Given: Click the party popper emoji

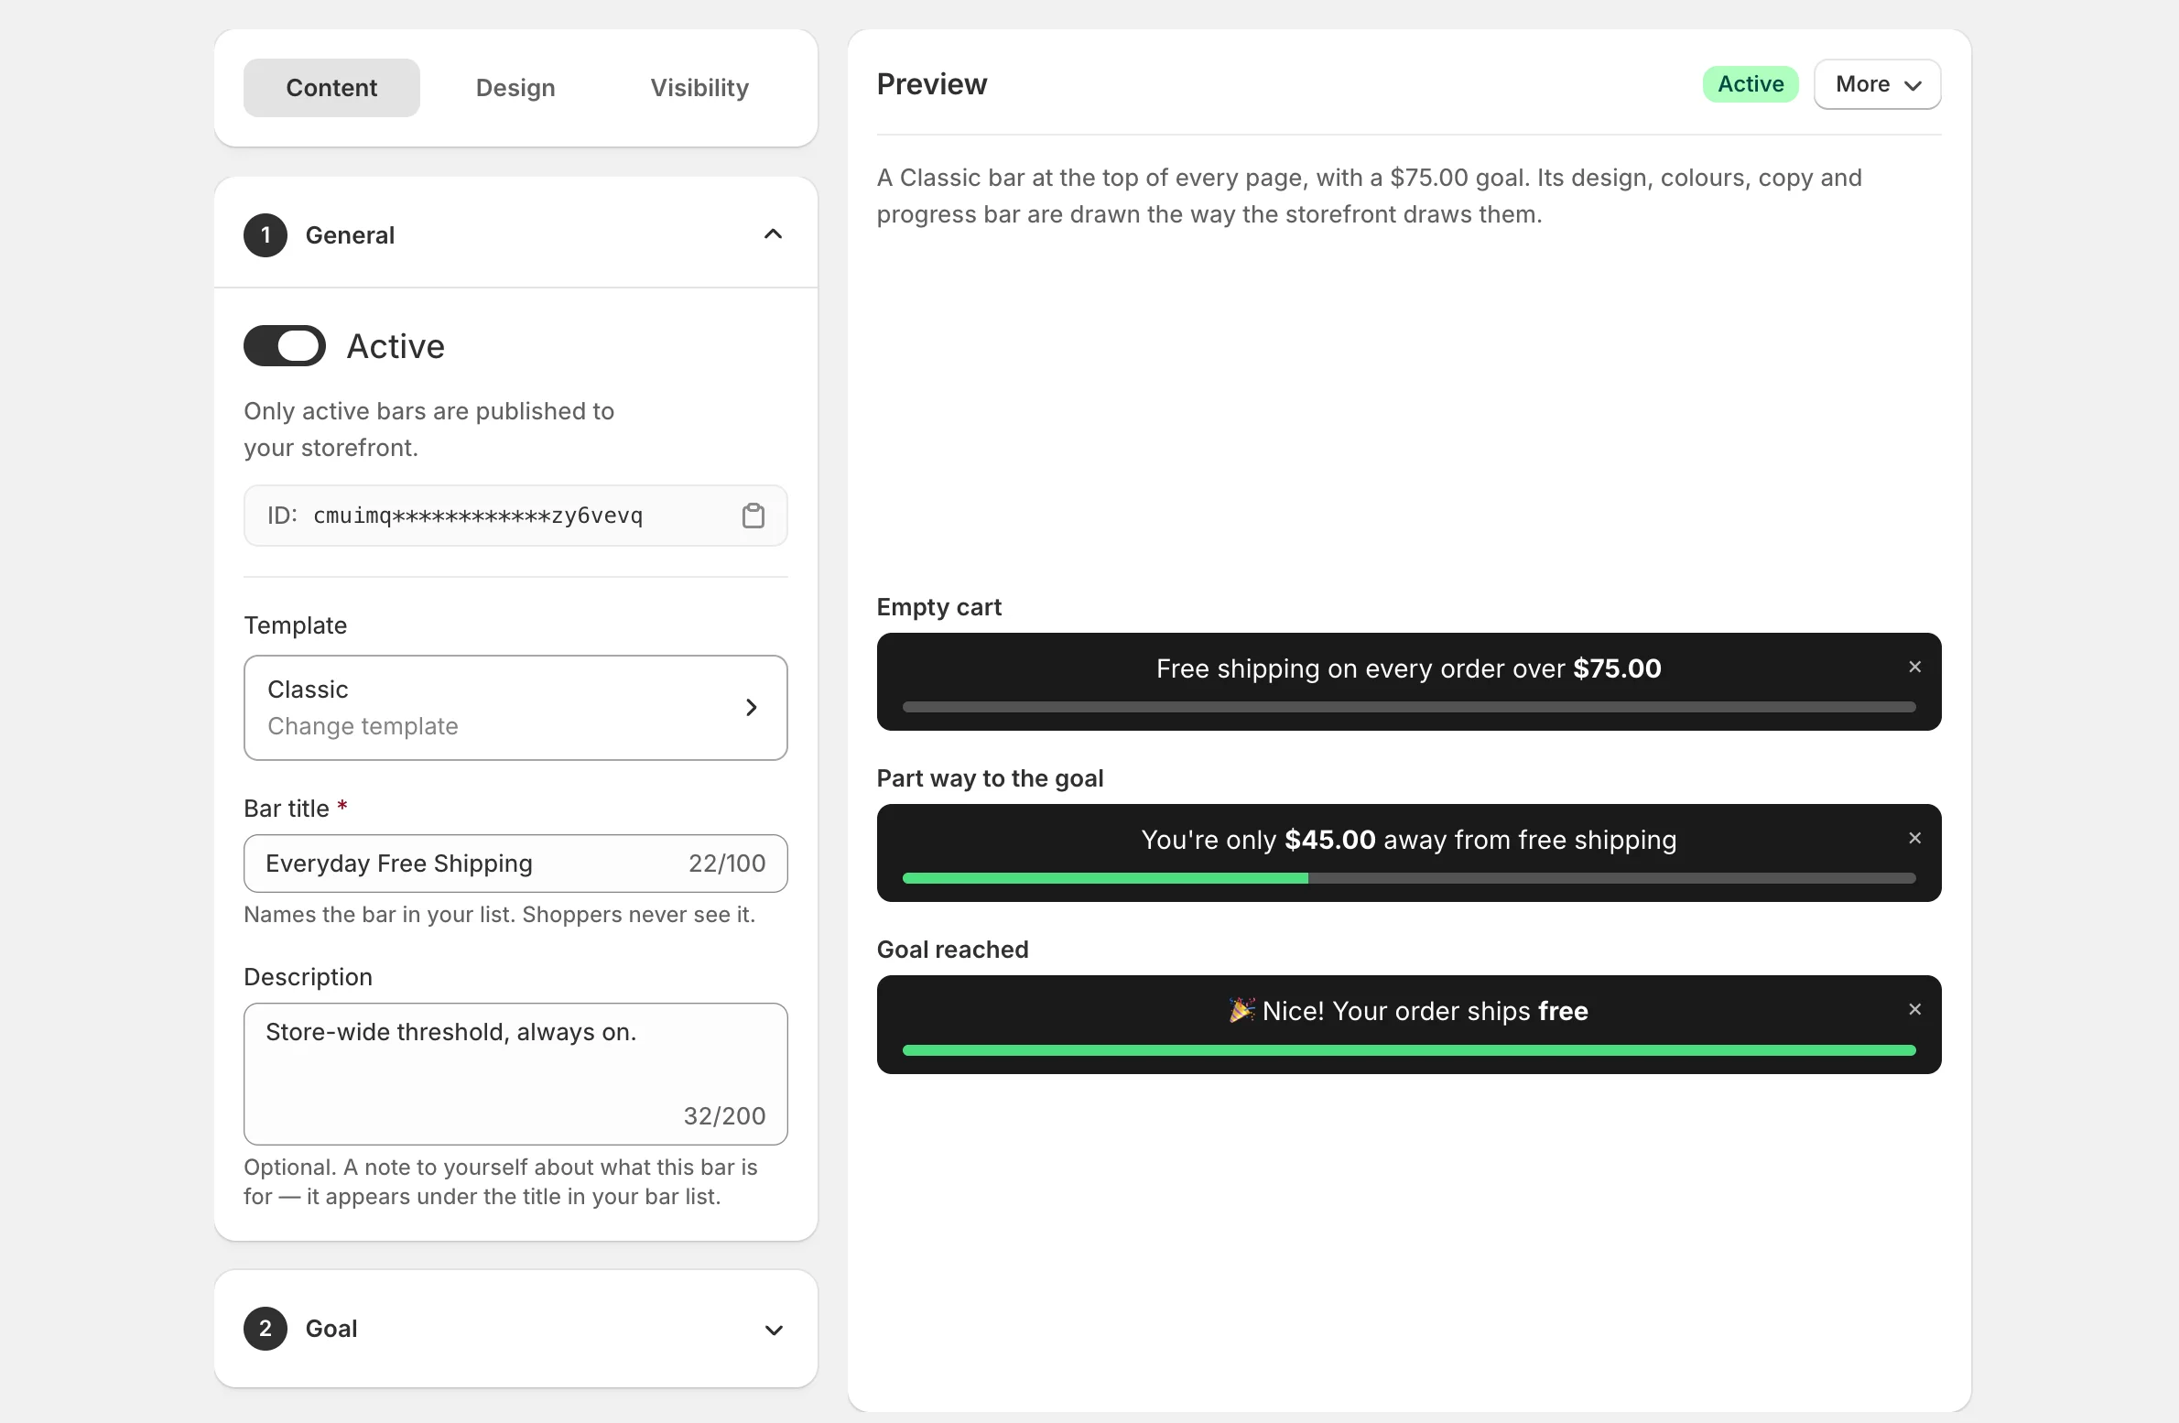Looking at the screenshot, I should point(1241,1010).
